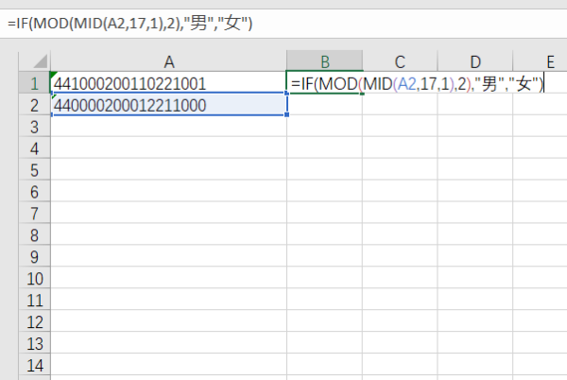Screen dimensions: 567x380
Task: Select row 9 header
Action: pyautogui.click(x=35, y=257)
